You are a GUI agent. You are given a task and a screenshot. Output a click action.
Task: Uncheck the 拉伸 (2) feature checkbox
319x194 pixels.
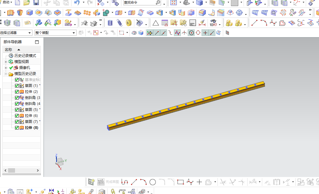tap(17, 92)
